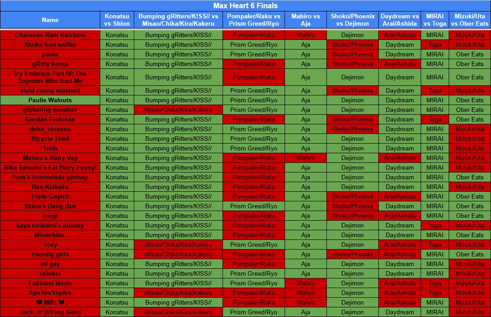Click the Miuschizo name cell
491x317 pixels.
click(50, 235)
